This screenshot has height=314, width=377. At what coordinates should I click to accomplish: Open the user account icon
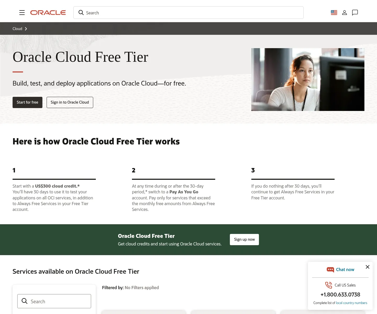coord(345,13)
